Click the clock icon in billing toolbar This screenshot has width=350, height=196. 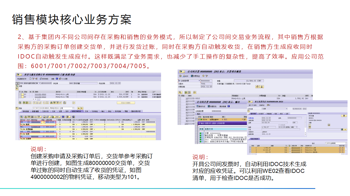[203, 76]
